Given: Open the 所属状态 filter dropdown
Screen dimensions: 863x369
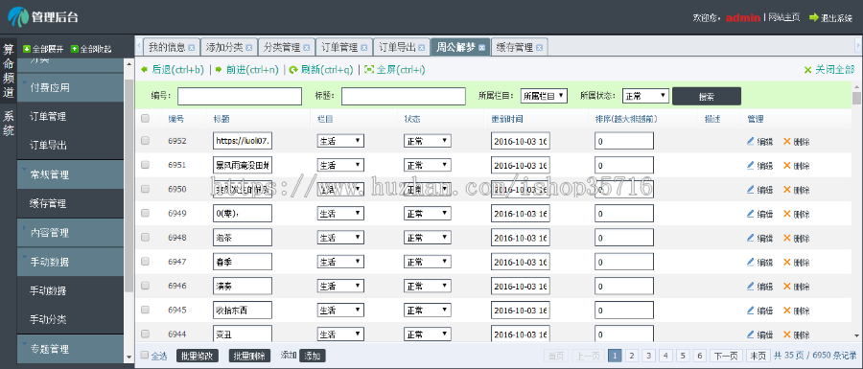Looking at the screenshot, I should (645, 96).
